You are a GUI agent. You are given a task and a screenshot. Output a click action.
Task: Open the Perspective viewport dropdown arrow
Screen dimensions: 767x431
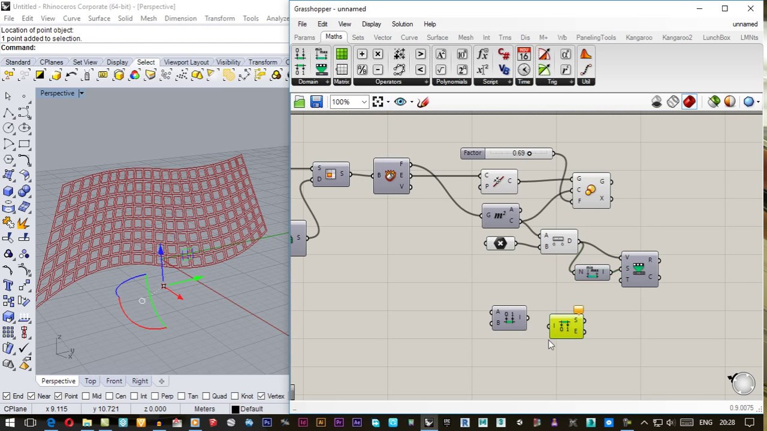pyautogui.click(x=81, y=93)
